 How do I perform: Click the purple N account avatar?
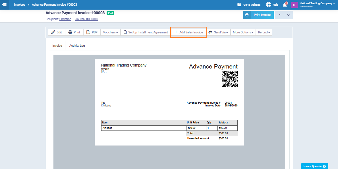point(294,5)
